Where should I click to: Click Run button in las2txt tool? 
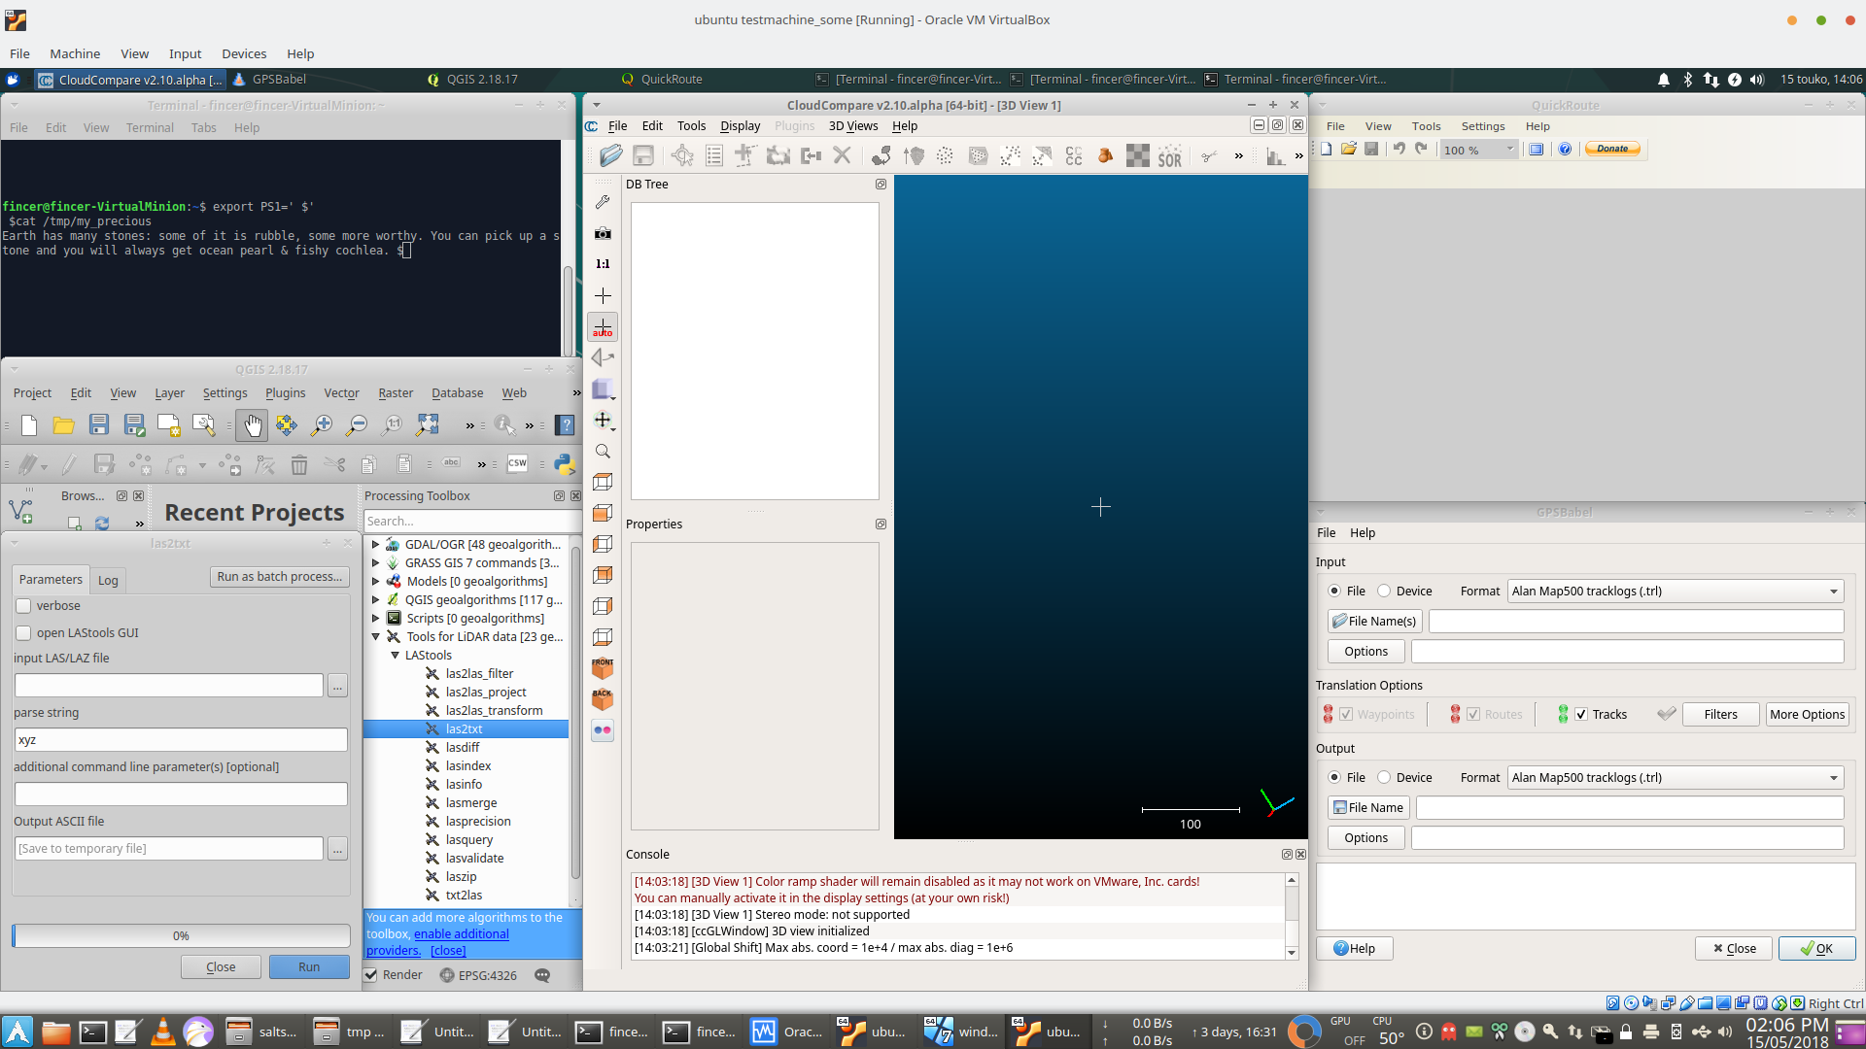tap(309, 965)
